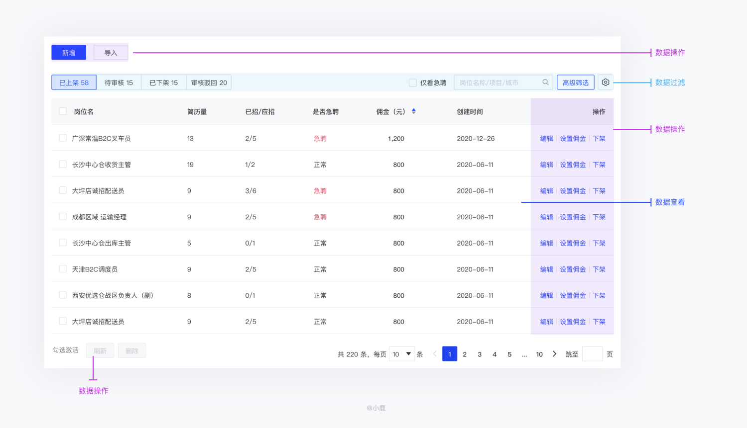Toggle the 仅看急聘 checkbox

(x=413, y=83)
